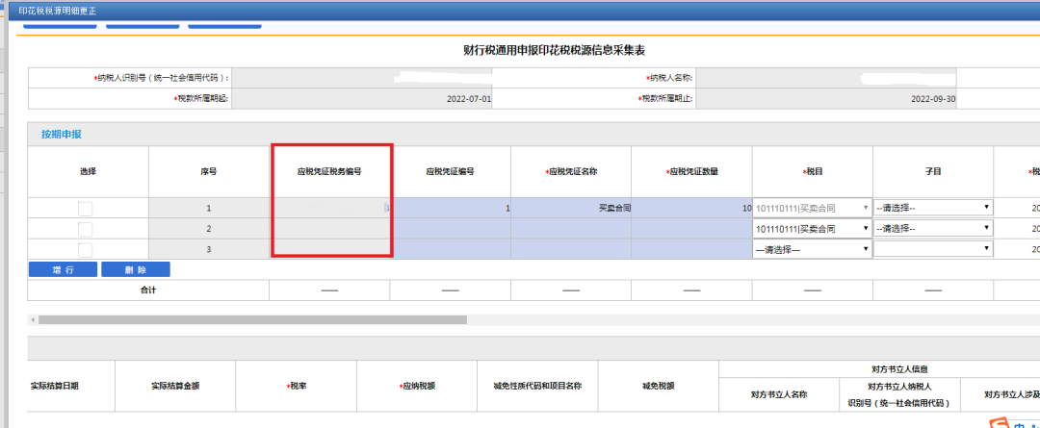Open the 子目 --请选择-- dropdown in row 1

932,208
